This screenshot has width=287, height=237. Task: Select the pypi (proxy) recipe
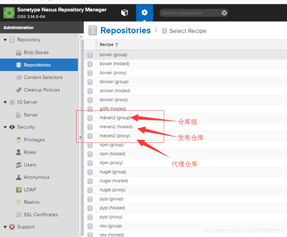pyautogui.click(x=185, y=217)
